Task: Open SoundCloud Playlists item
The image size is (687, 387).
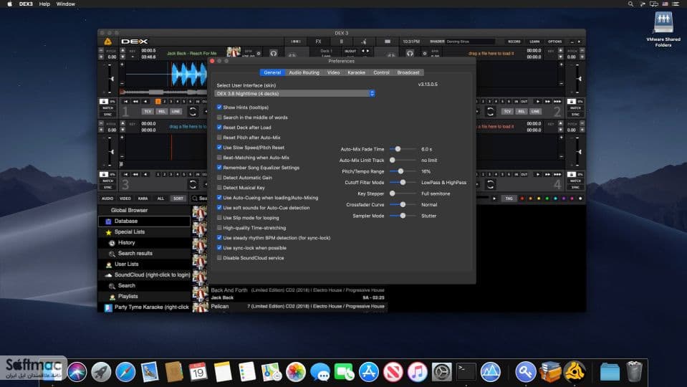Action: click(145, 296)
